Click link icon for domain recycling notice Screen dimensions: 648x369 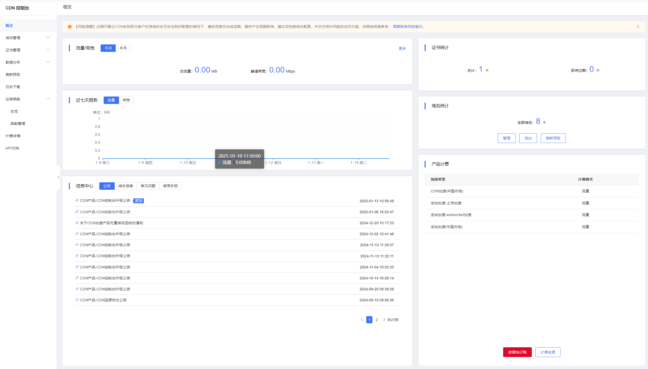77,223
